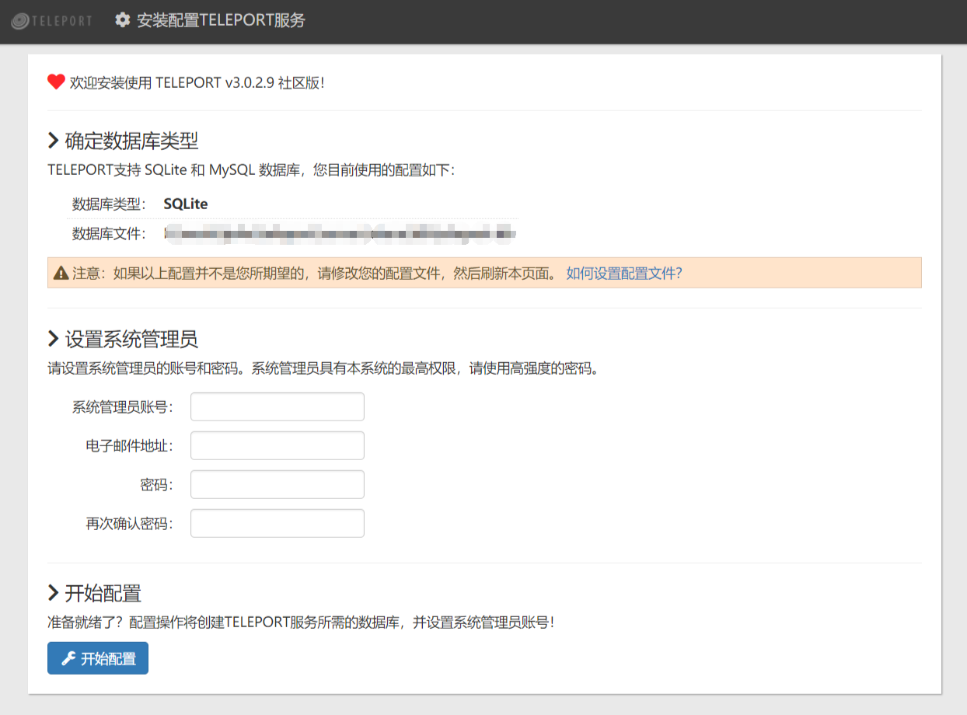Click the 密码: label above confirm field
This screenshot has width=967, height=715.
[x=157, y=484]
